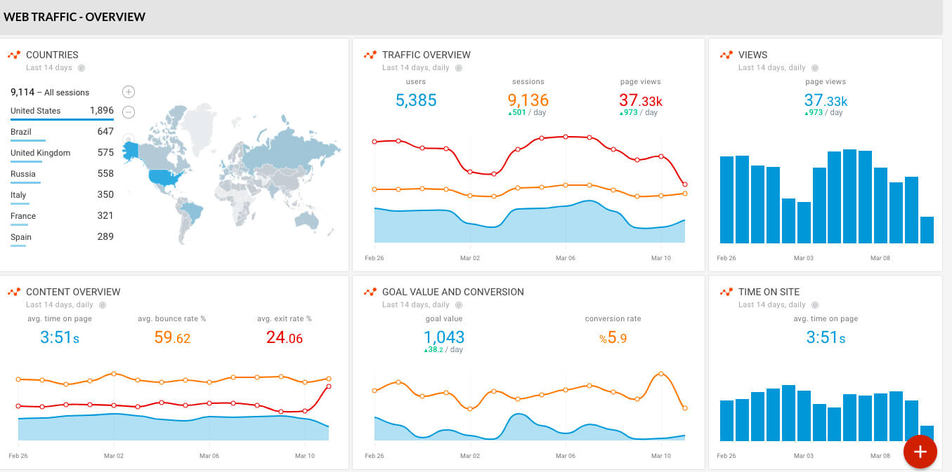Click the Goal Value and Conversion title
Image resolution: width=952 pixels, height=472 pixels.
pos(453,292)
